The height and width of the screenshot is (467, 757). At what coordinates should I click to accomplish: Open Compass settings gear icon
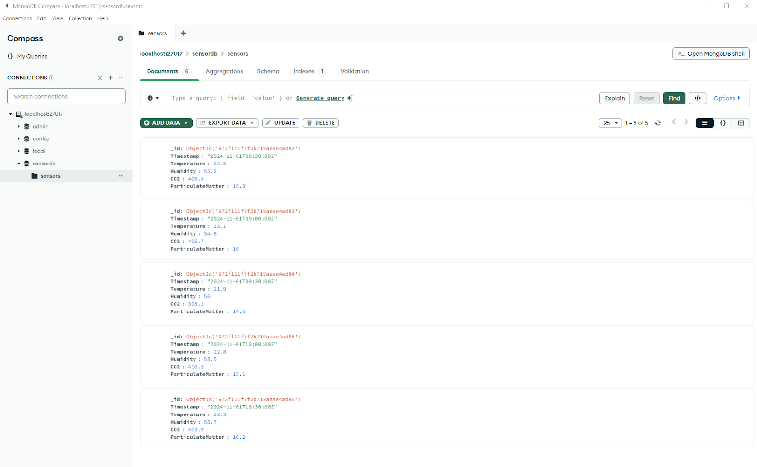[120, 39]
